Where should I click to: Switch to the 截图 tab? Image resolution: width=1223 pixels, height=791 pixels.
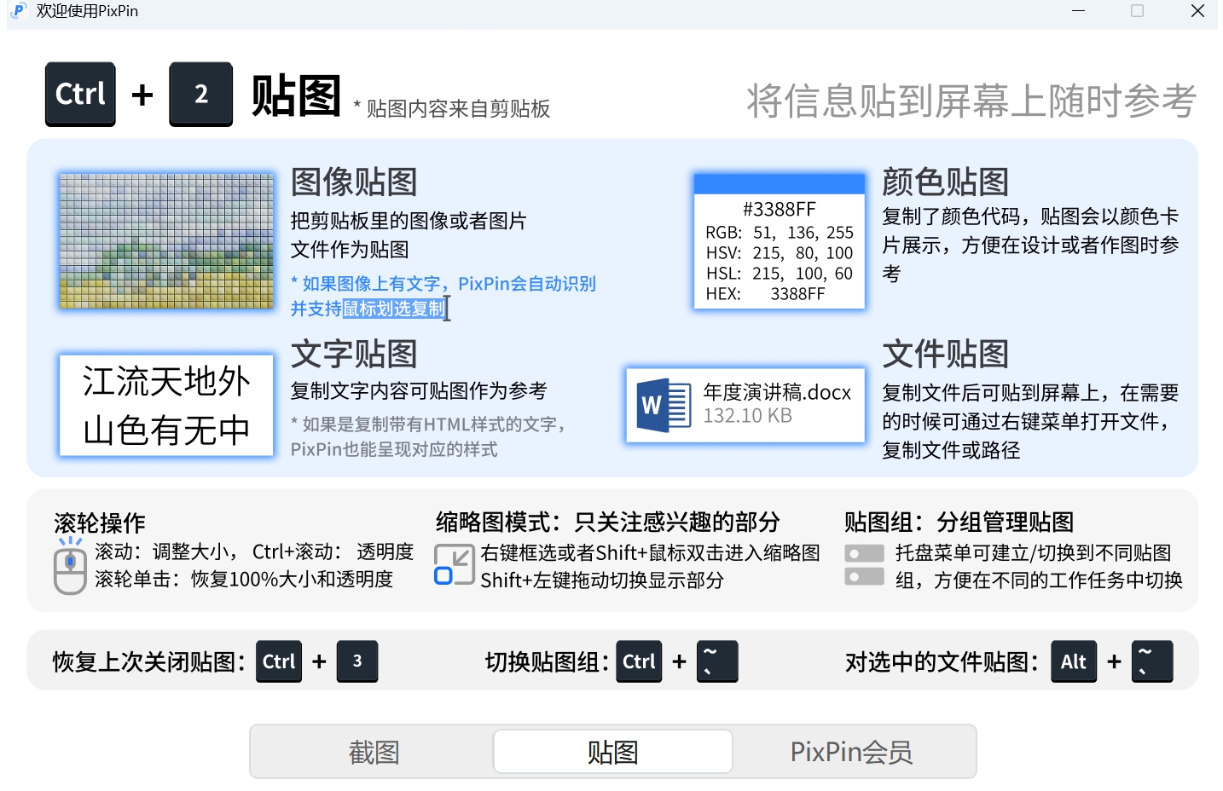tap(374, 751)
